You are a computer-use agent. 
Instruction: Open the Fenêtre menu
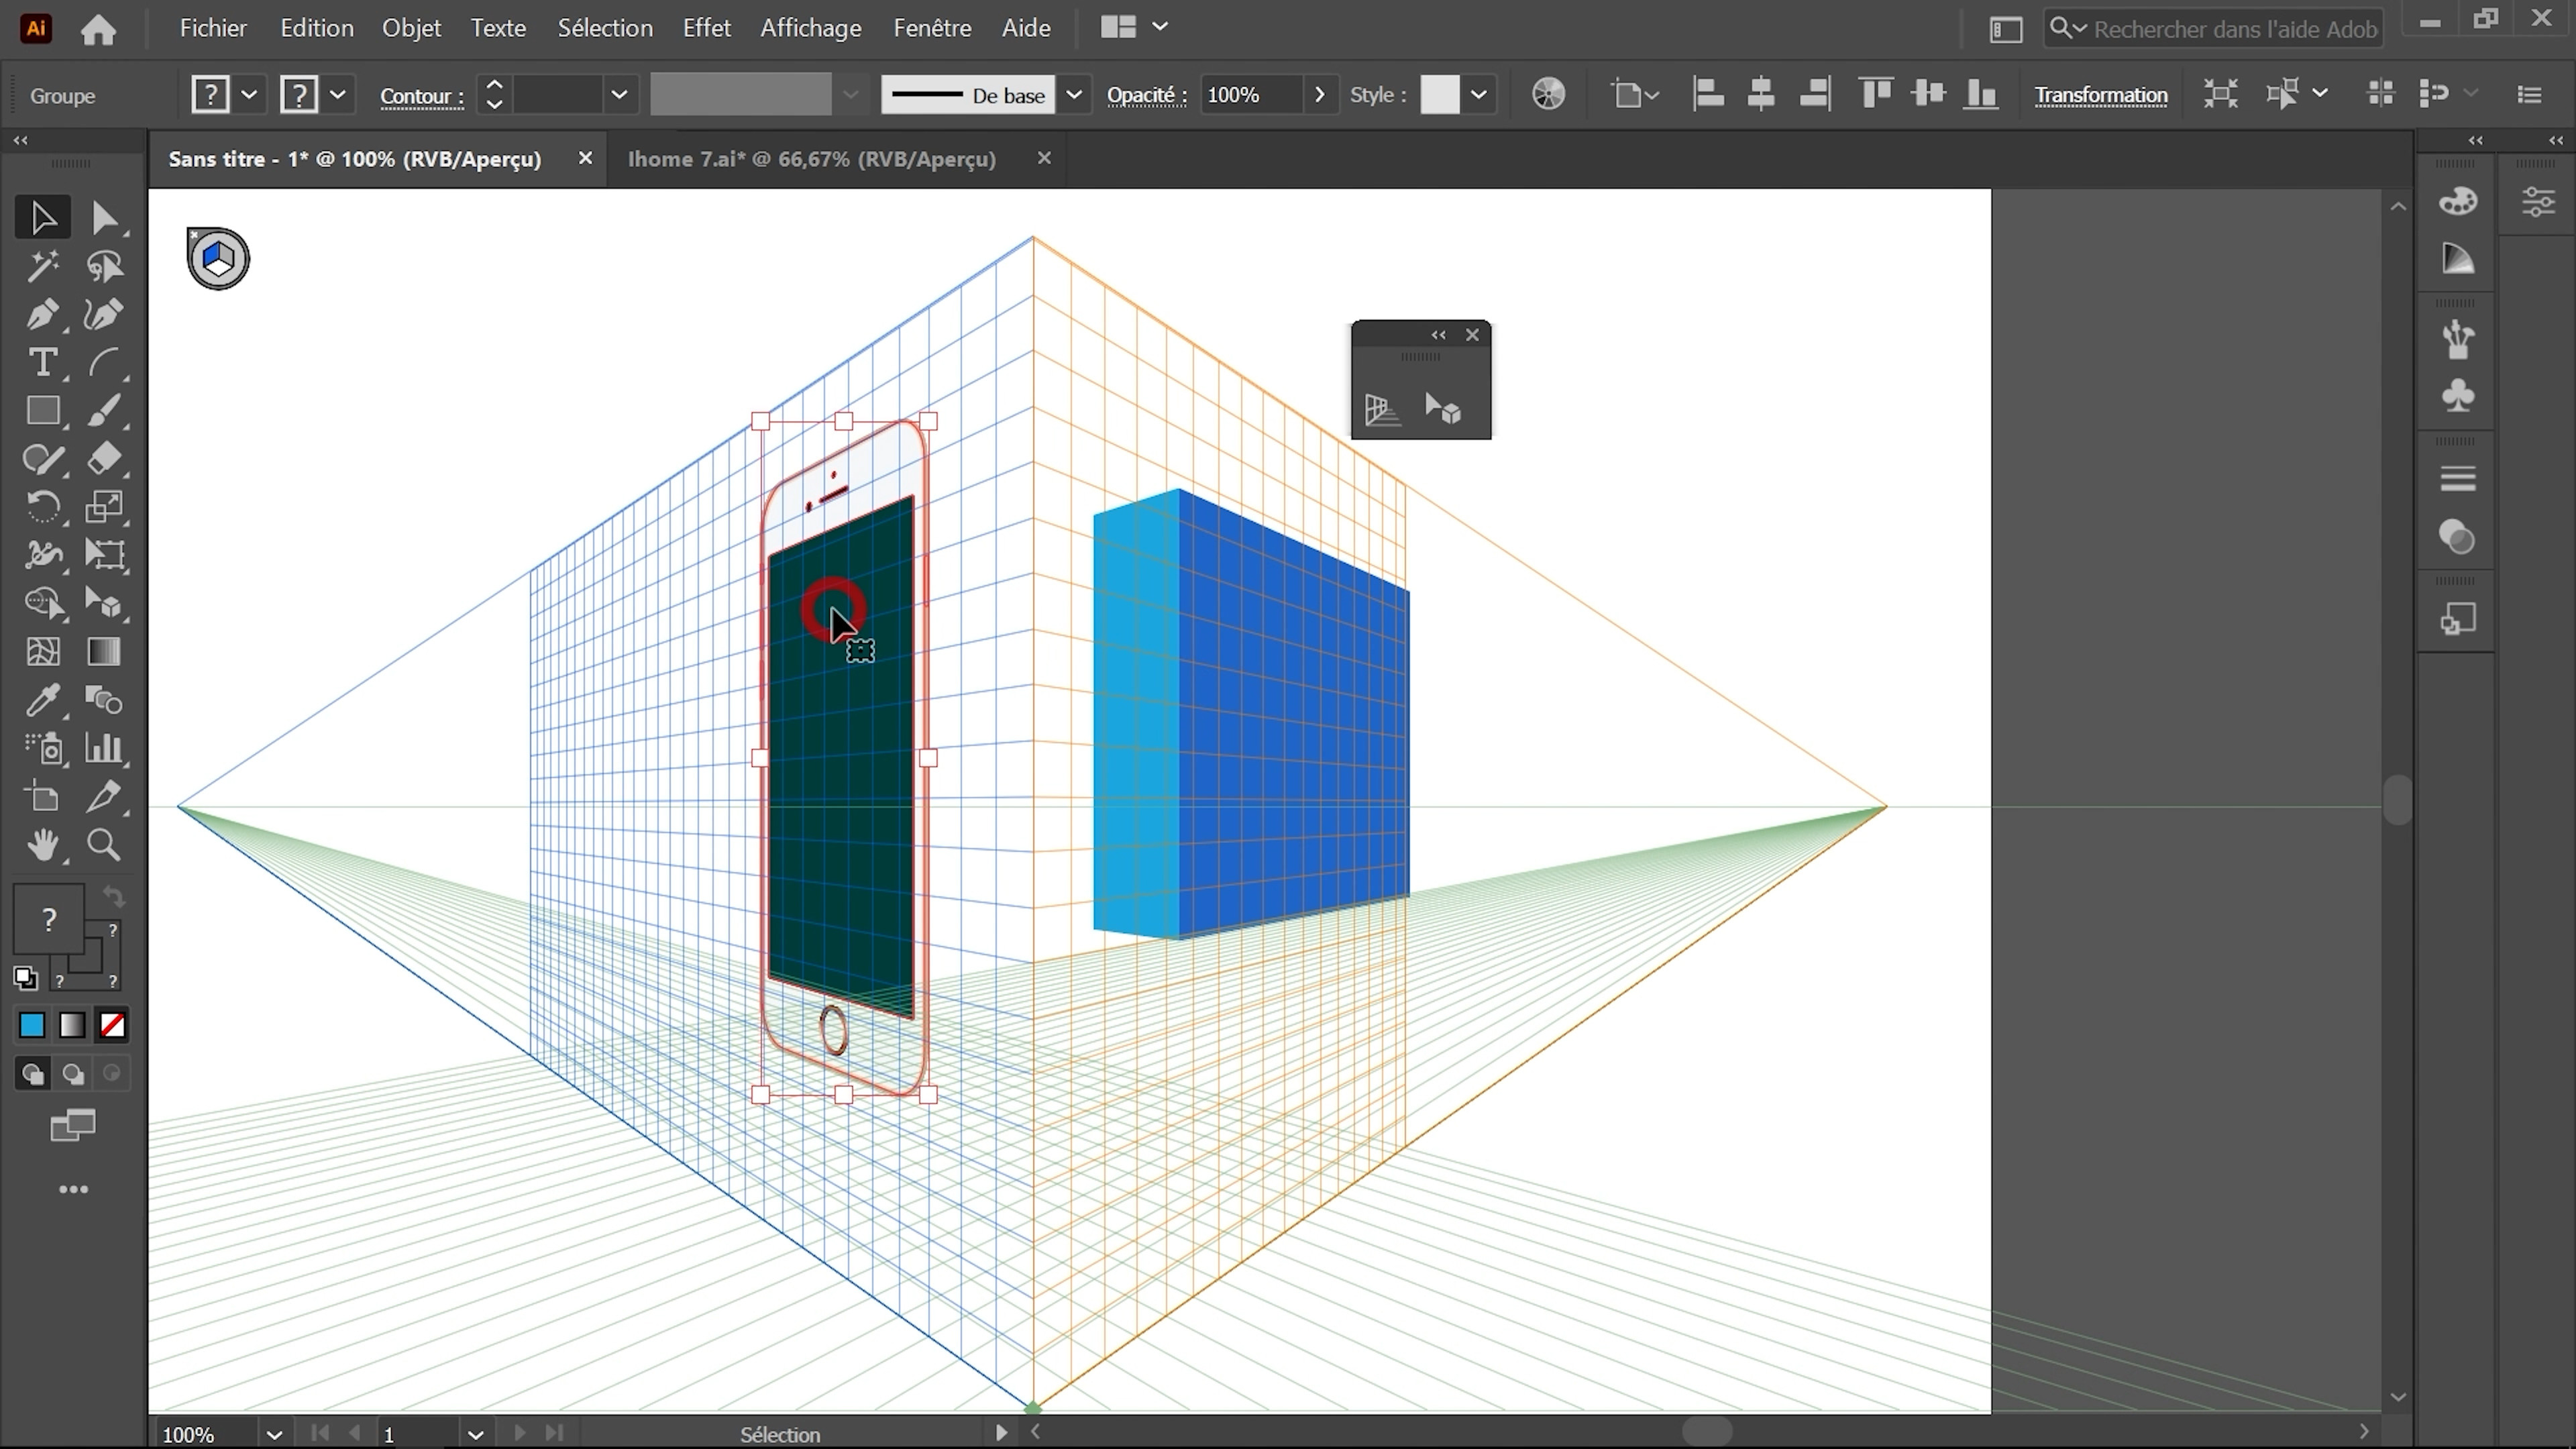point(932,28)
